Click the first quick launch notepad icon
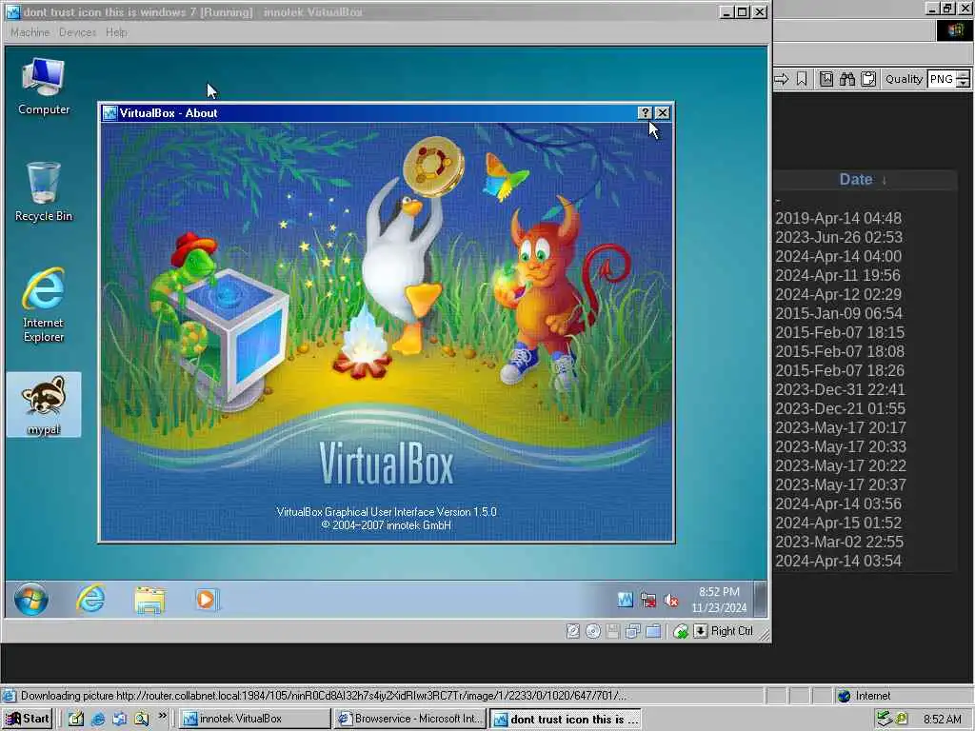 pos(75,720)
